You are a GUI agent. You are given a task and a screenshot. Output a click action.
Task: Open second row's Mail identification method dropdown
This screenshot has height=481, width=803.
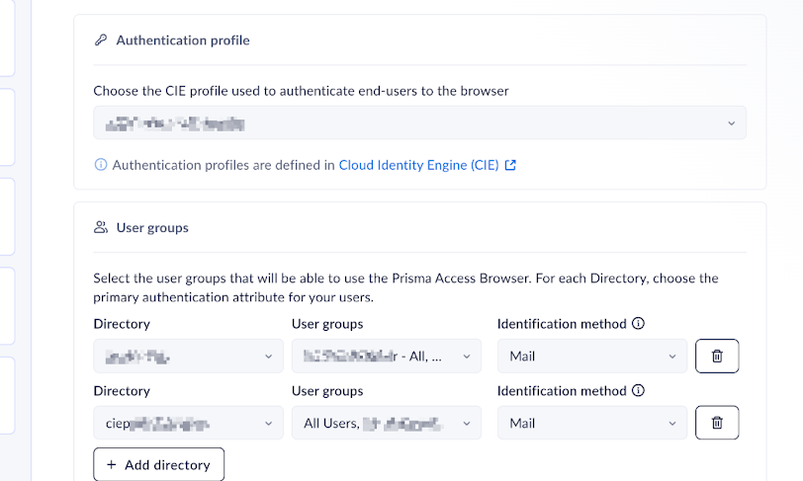click(x=591, y=423)
